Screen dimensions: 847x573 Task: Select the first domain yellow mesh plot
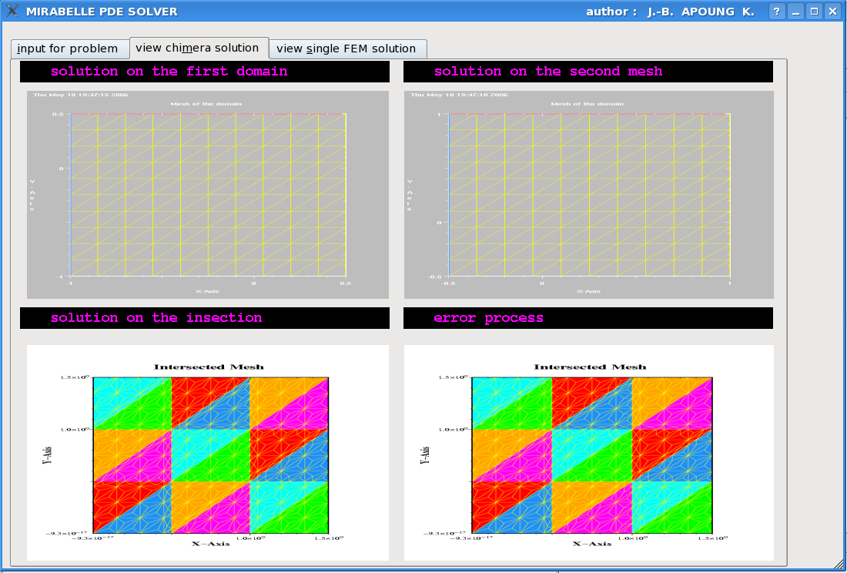click(x=208, y=195)
